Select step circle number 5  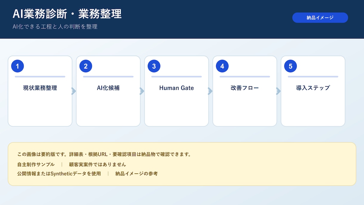point(291,66)
